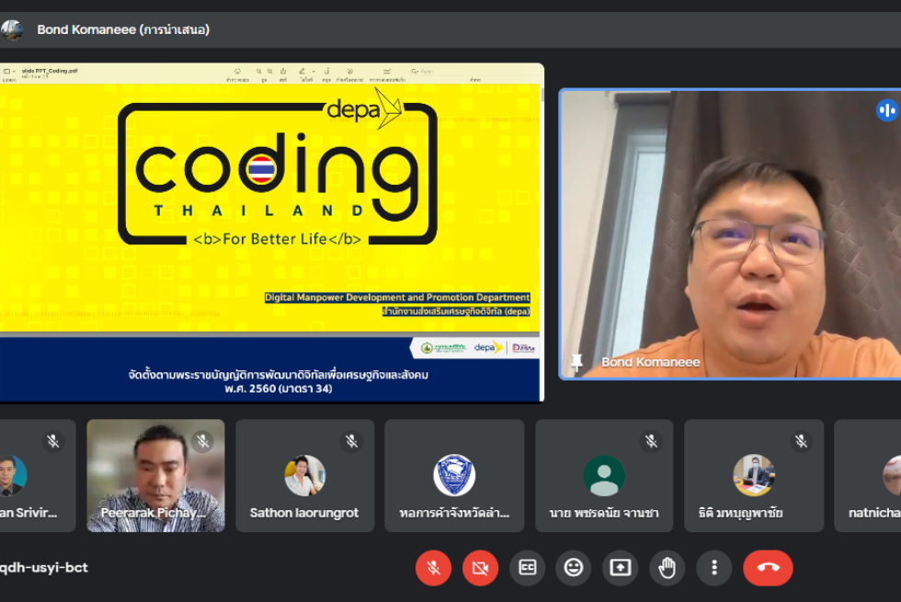Click the Present now screen share icon
The width and height of the screenshot is (901, 602).
(621, 568)
